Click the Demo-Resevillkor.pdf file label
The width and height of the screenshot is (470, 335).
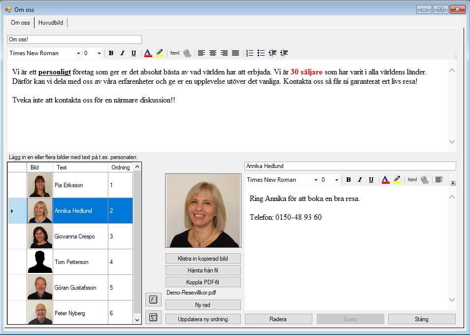[191, 293]
